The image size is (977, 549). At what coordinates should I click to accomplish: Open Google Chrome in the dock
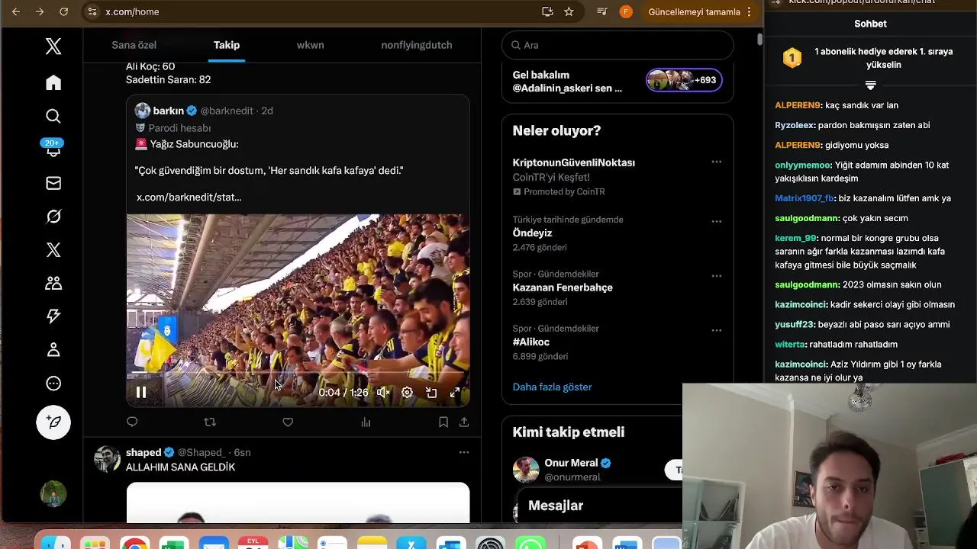134,544
